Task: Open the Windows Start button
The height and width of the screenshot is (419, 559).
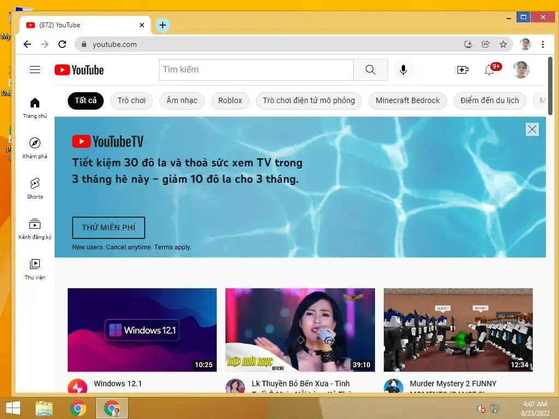Action: coord(13,408)
